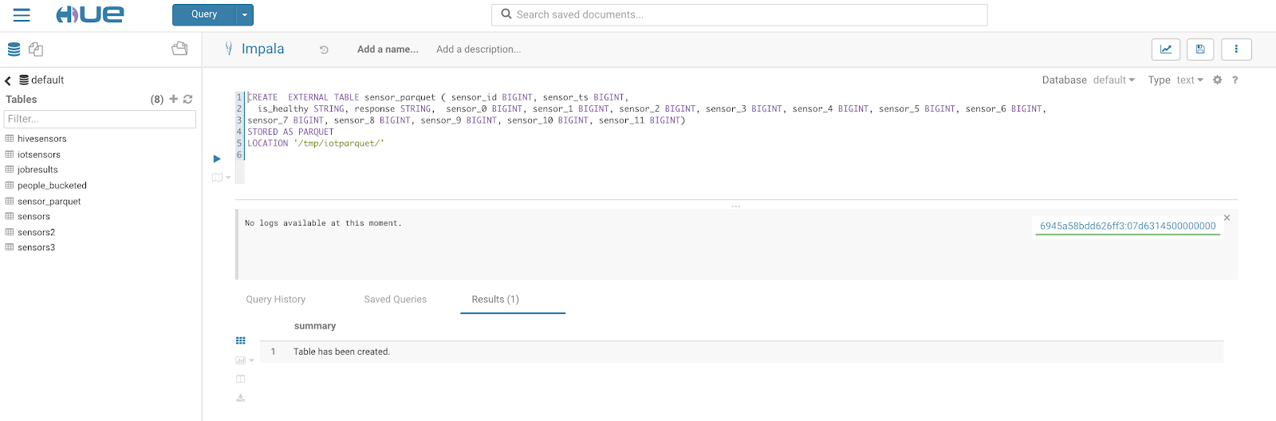This screenshot has height=421, width=1276.
Task: Download results with the download icon
Action: [241, 398]
